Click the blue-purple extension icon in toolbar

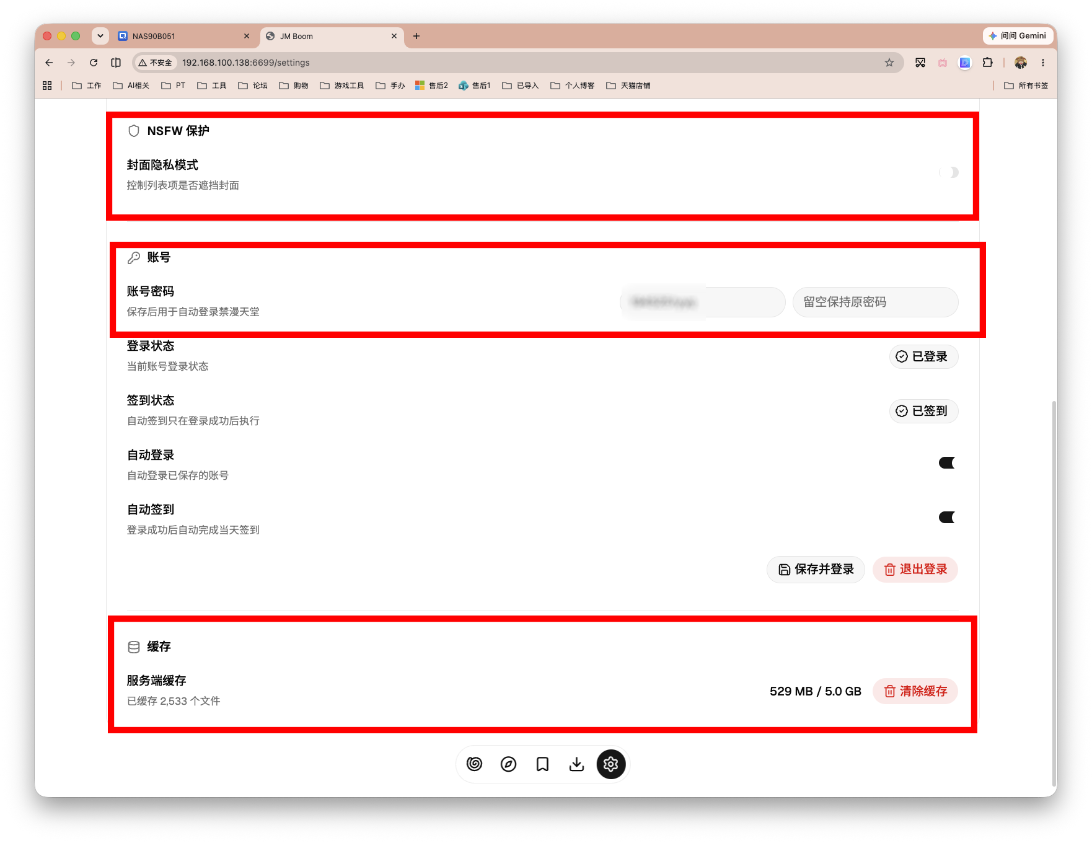[965, 63]
